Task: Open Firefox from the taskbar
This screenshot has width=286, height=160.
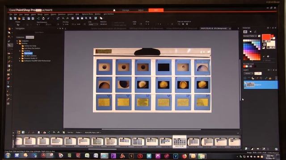Action: click(185, 156)
